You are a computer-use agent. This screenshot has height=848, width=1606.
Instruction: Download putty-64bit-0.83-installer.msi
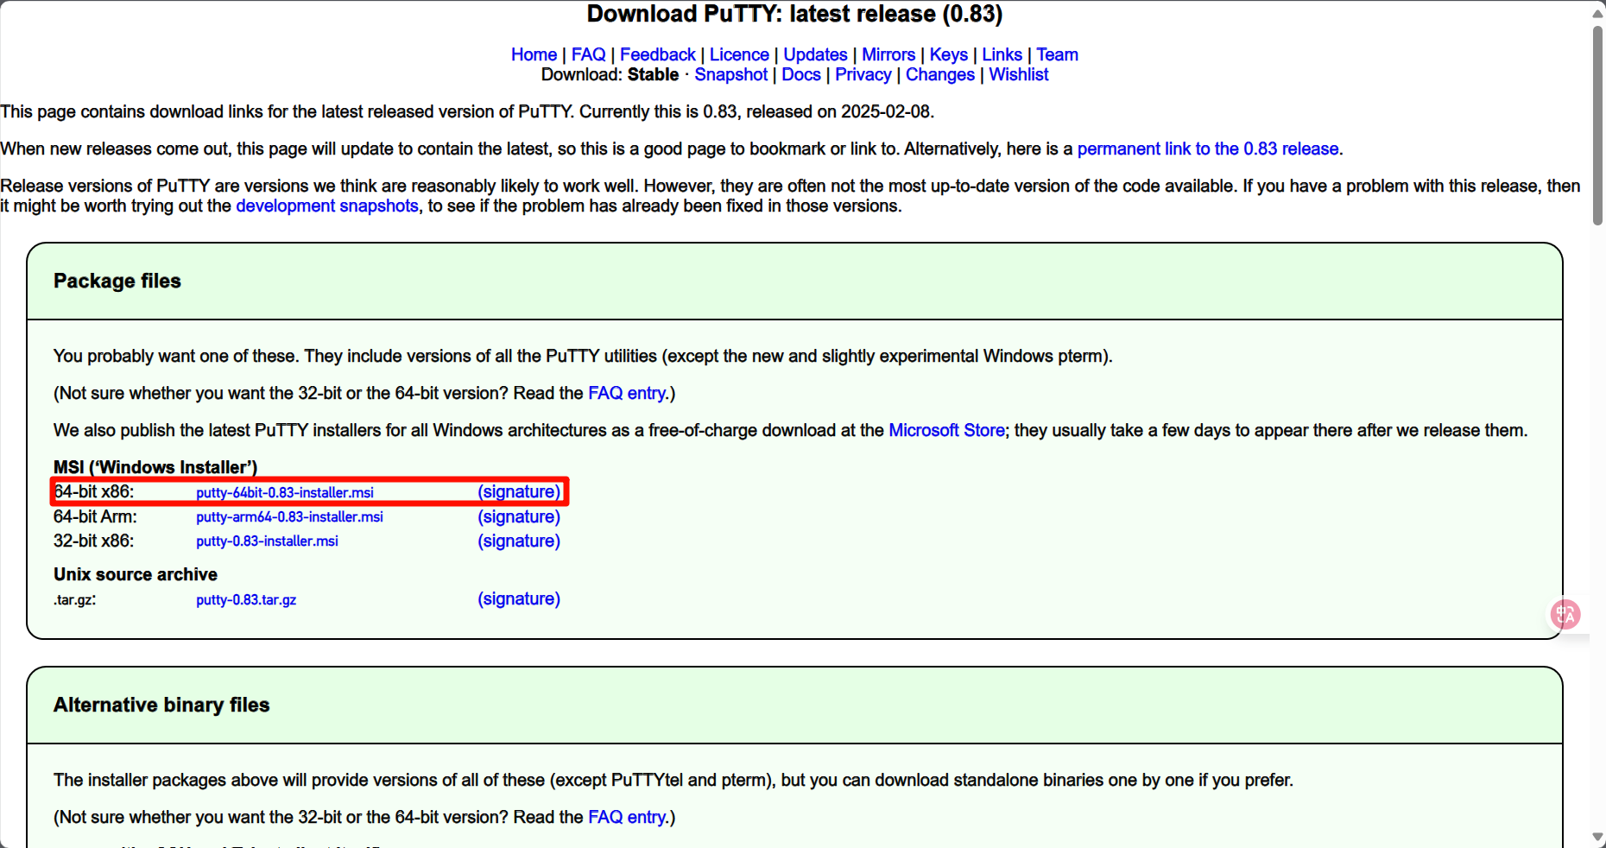tap(285, 492)
